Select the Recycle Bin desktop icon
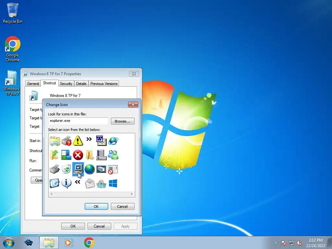The width and height of the screenshot is (332, 249). [13, 13]
